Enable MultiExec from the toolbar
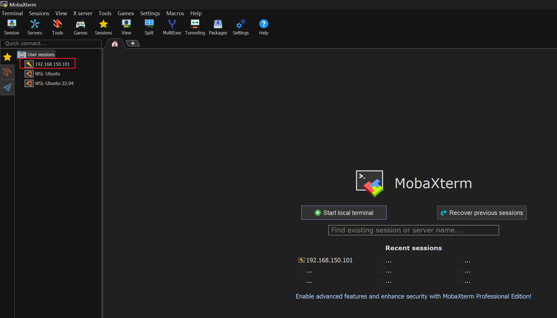The height and width of the screenshot is (318, 557). coord(172,27)
